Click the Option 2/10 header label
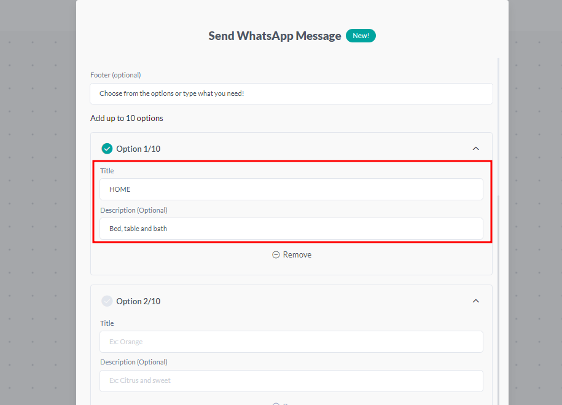 pos(139,301)
